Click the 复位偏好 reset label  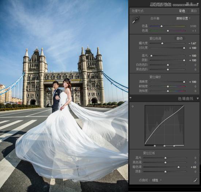click(155, 77)
